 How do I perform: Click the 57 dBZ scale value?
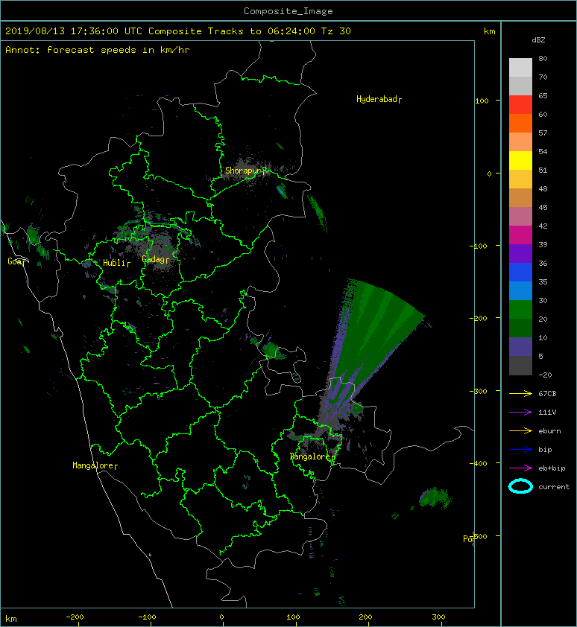543,133
